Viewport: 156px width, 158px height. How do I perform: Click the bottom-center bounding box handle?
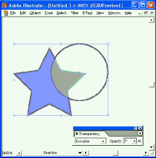(61, 115)
